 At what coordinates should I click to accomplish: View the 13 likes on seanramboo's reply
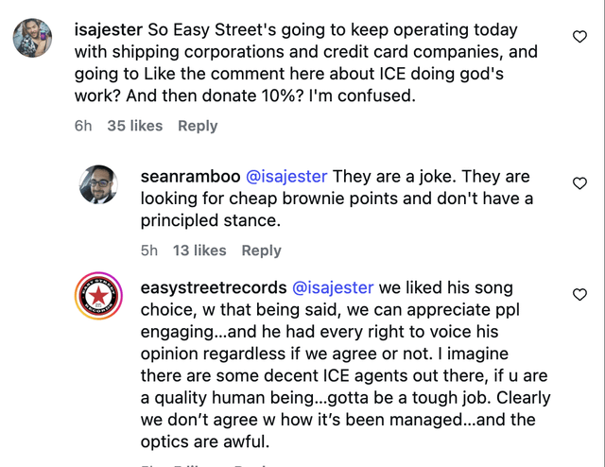tap(199, 251)
